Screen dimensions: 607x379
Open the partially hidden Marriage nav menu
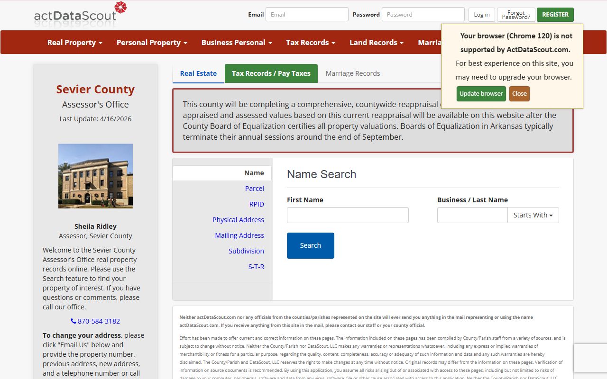[x=429, y=42]
